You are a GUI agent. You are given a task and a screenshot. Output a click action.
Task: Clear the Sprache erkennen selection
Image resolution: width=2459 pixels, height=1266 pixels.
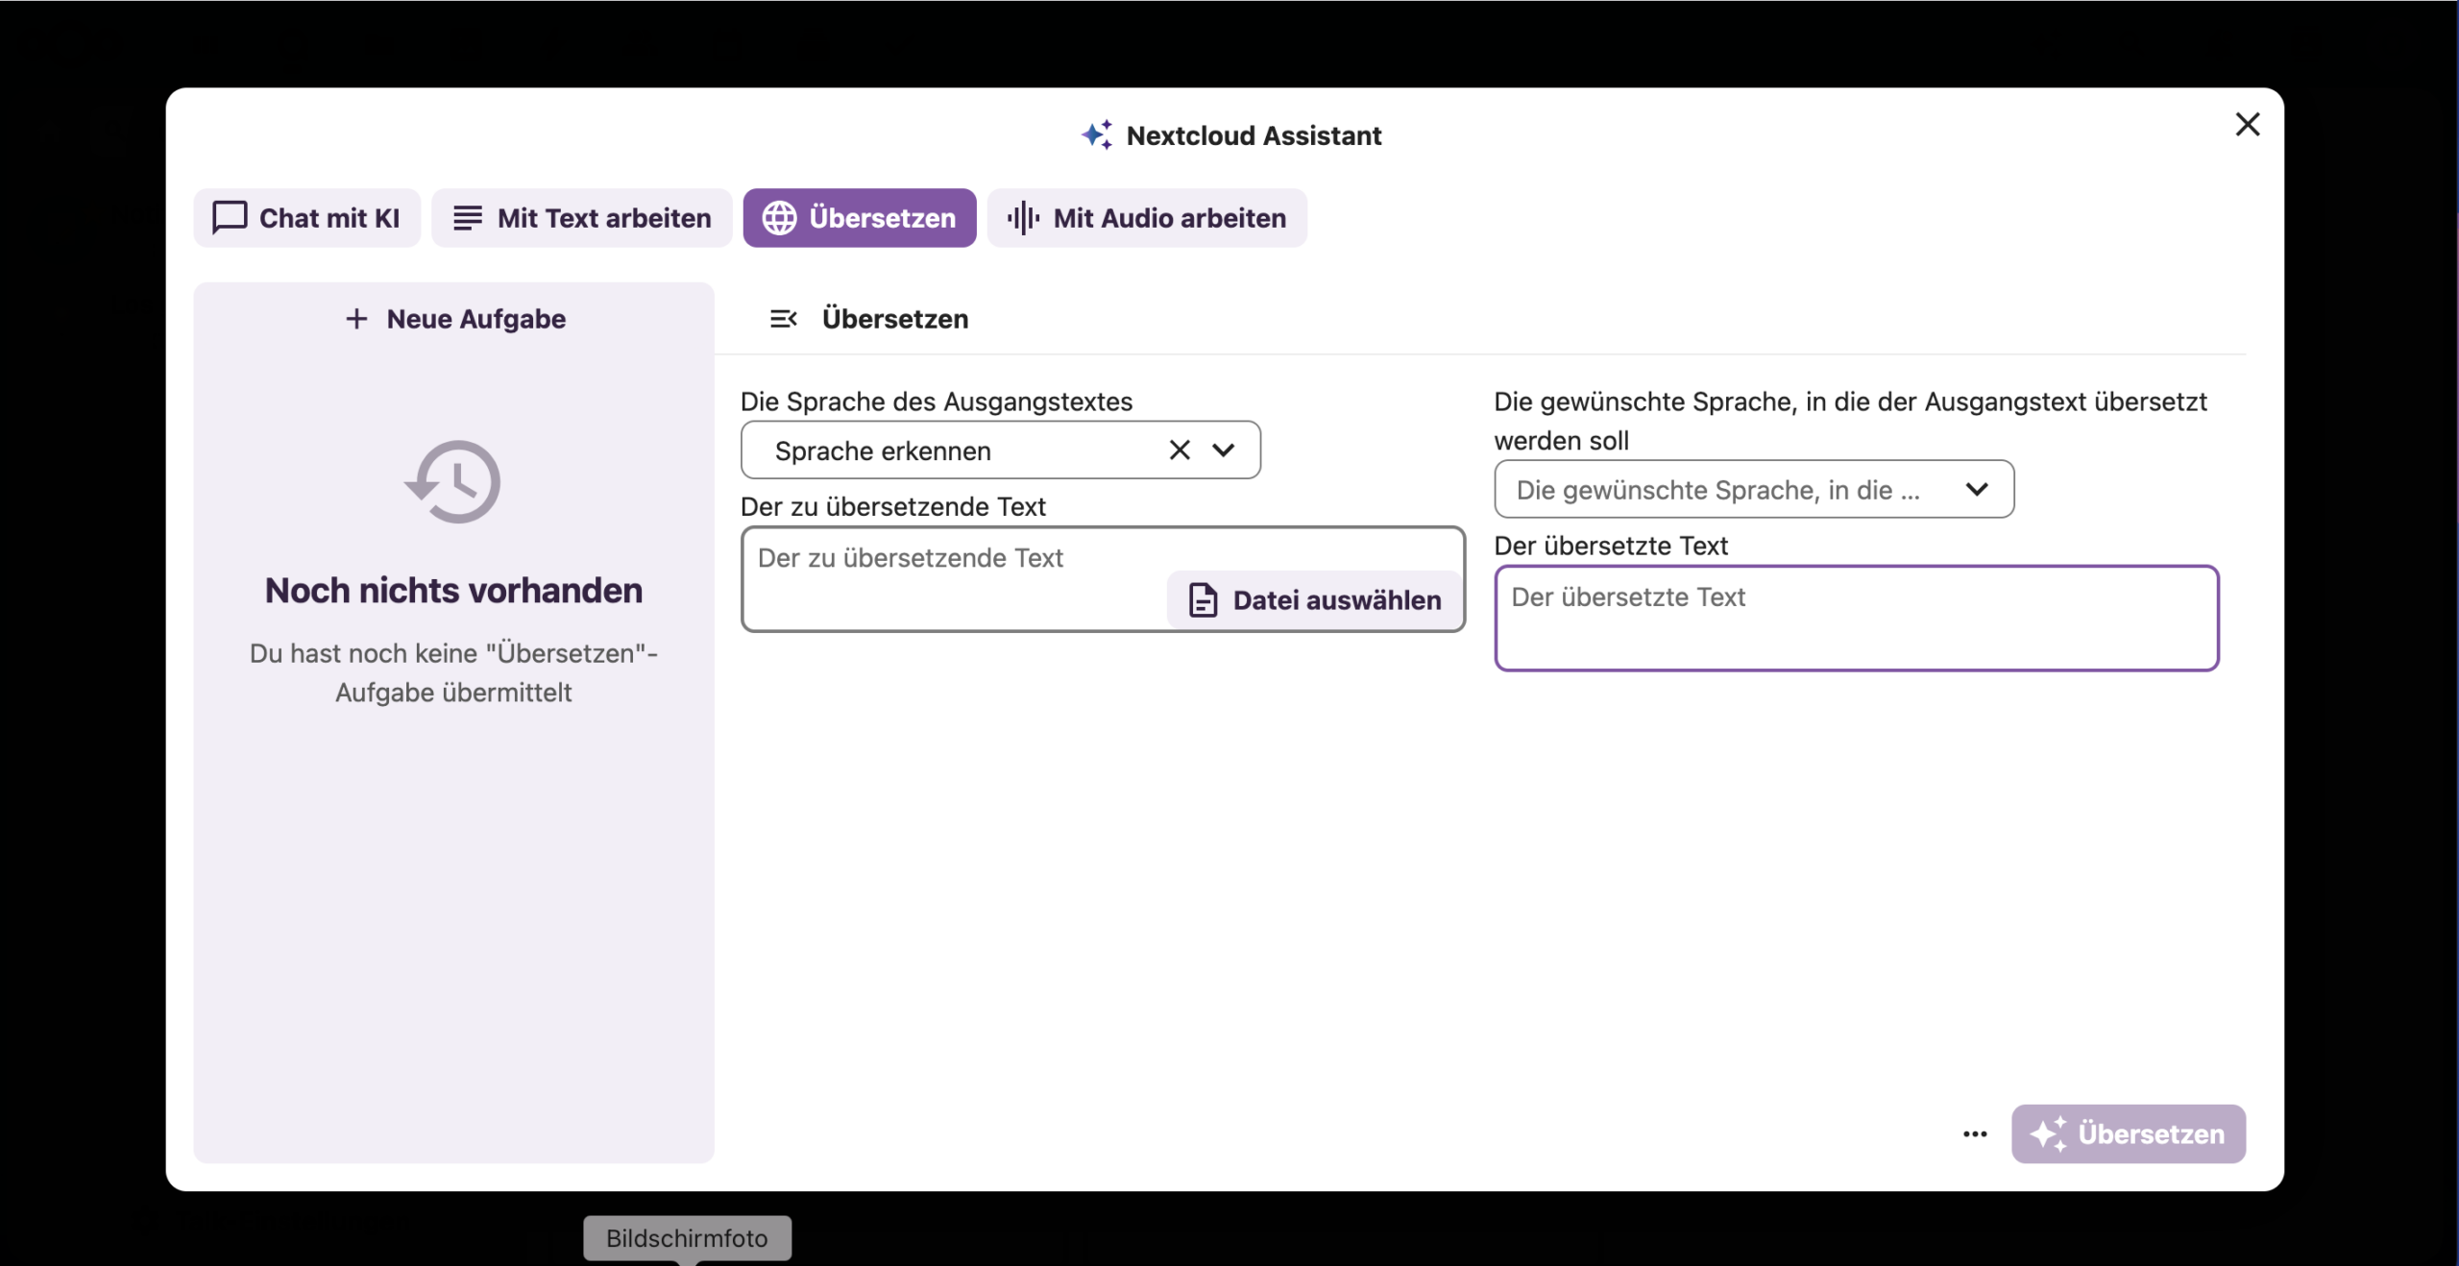[x=1180, y=450]
